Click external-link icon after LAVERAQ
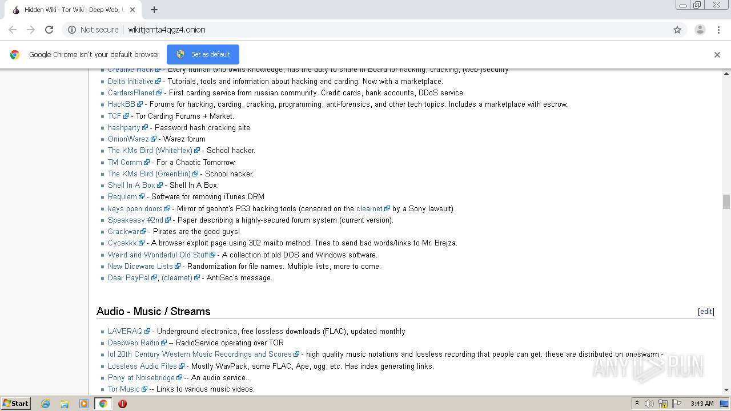This screenshot has width=731, height=411. (147, 331)
